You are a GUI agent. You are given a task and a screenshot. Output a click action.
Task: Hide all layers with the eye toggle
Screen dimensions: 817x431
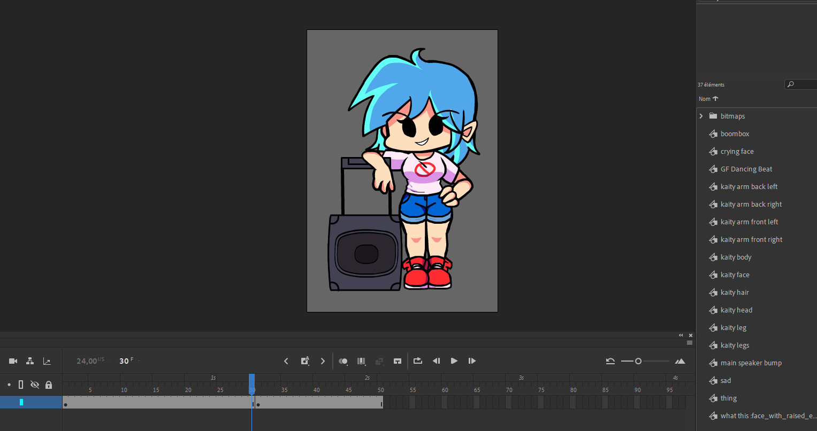[35, 385]
